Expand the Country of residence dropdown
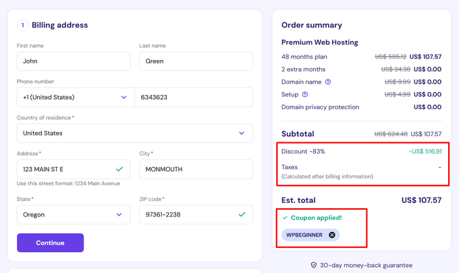The width and height of the screenshot is (459, 273). click(134, 133)
